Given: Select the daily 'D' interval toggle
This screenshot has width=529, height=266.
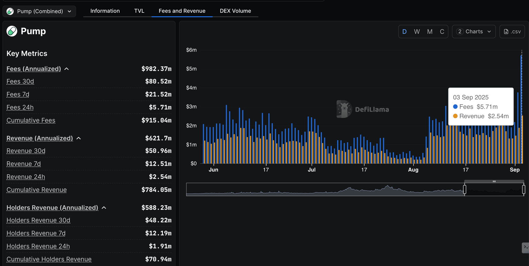Looking at the screenshot, I should pos(404,31).
